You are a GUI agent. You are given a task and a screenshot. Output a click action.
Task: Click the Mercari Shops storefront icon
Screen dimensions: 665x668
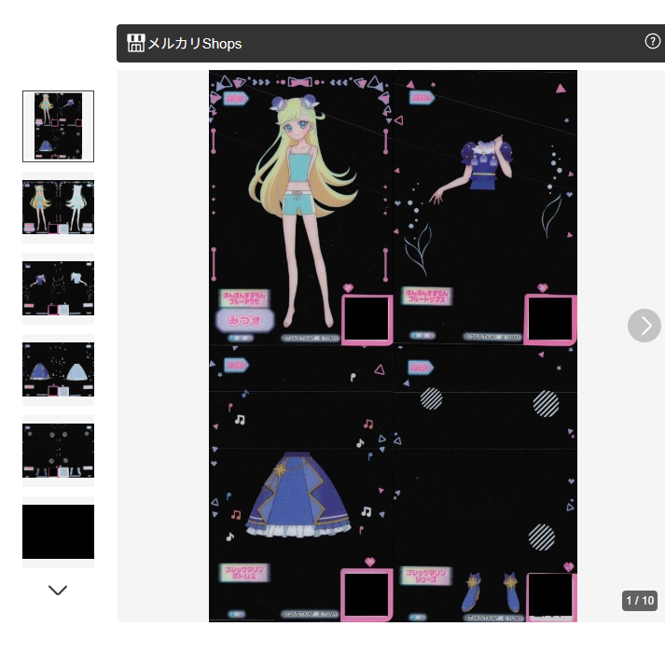point(135,43)
